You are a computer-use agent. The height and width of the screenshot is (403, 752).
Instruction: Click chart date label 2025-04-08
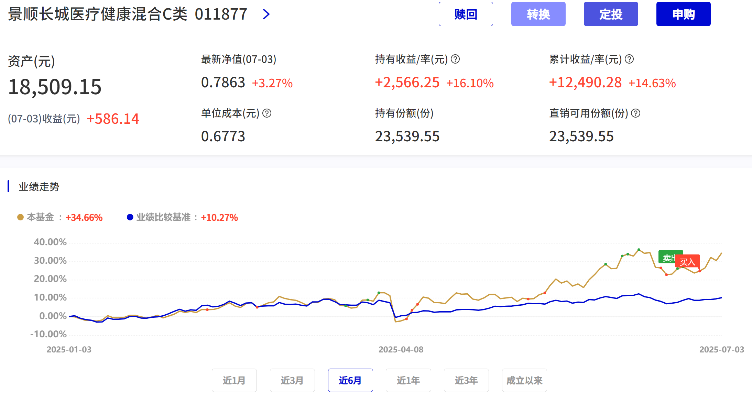click(x=401, y=349)
